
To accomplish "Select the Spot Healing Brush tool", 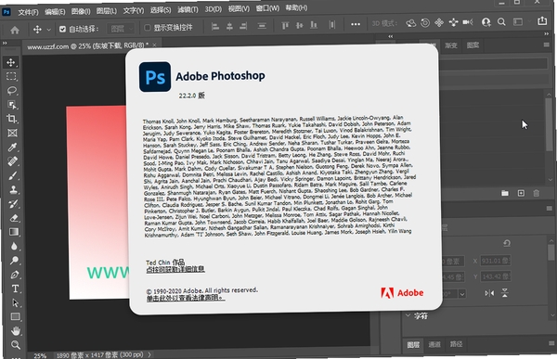I will coord(13,161).
